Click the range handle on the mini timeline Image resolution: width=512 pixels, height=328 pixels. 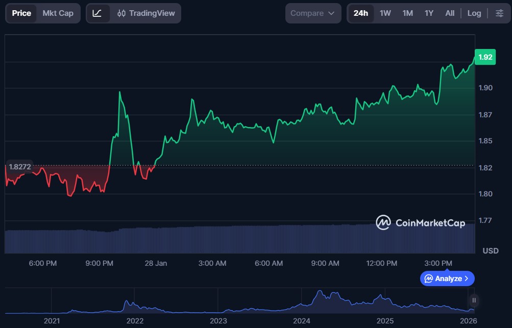[x=474, y=300]
